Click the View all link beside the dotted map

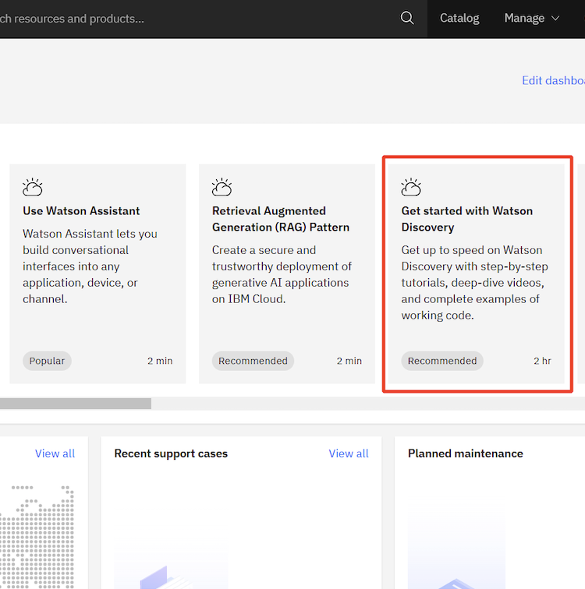pyautogui.click(x=55, y=453)
